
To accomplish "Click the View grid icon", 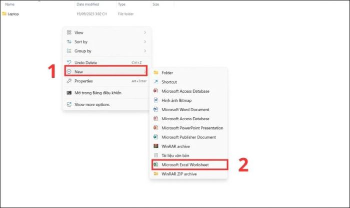I will 69,32.
